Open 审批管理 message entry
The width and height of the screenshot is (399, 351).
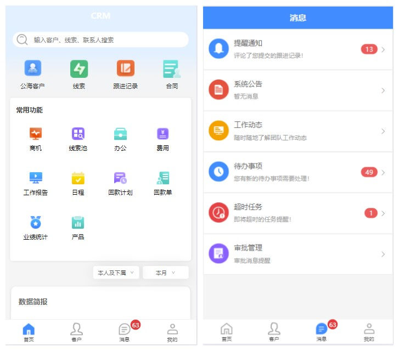298,254
